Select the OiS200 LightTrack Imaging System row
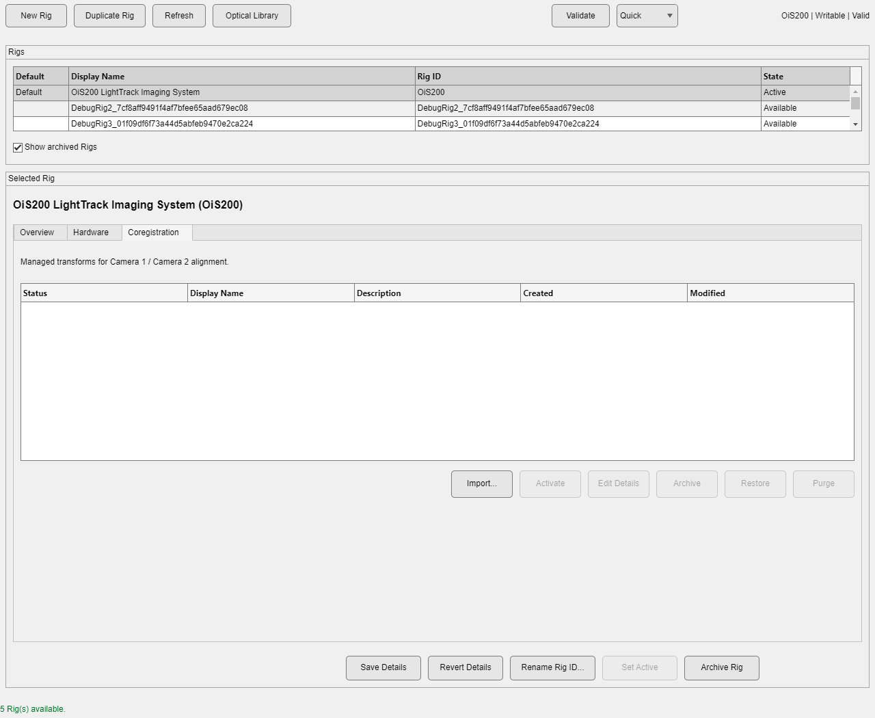 tap(431, 93)
